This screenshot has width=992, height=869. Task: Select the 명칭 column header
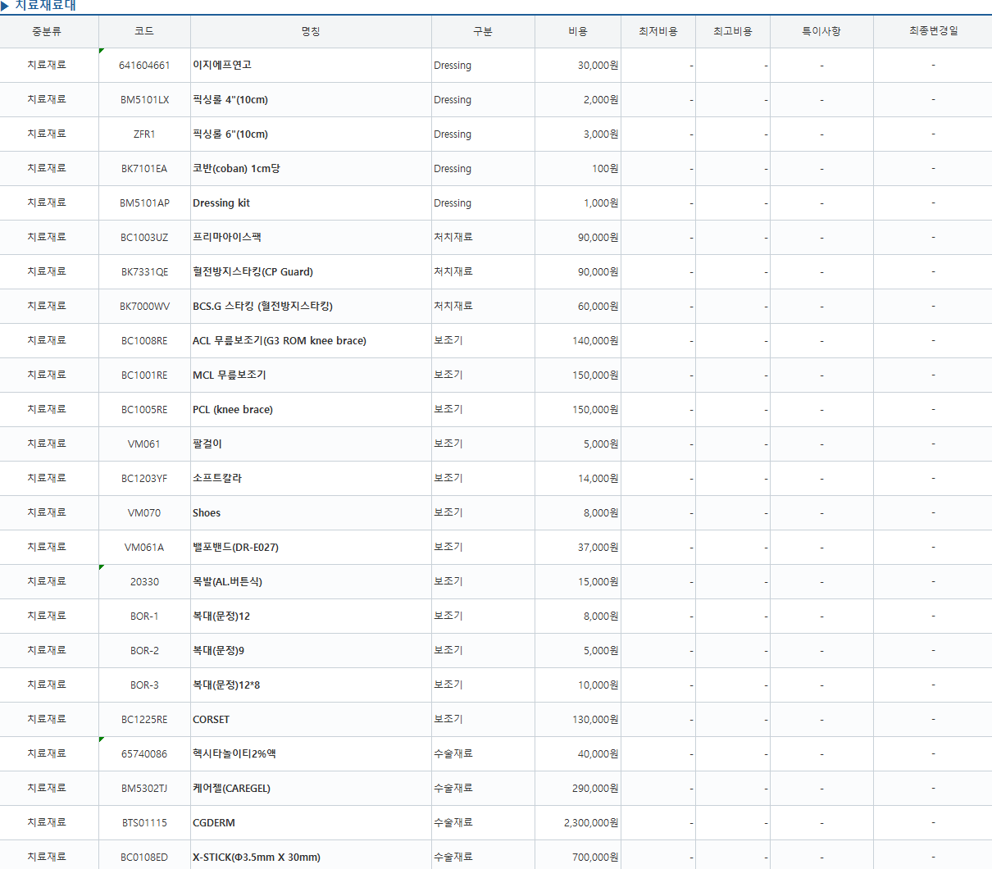[x=311, y=31]
